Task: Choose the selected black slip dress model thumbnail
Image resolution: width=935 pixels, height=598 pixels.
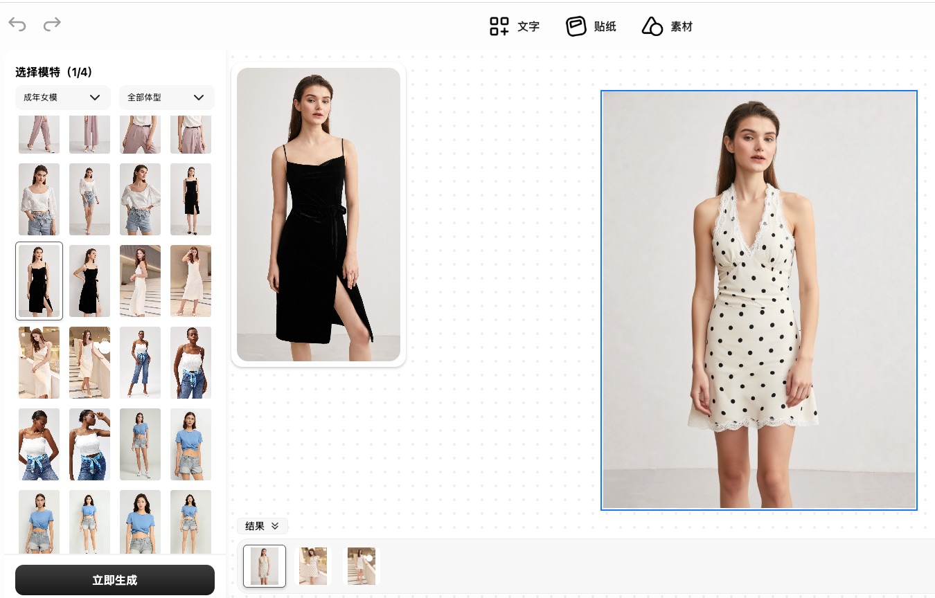Action: coord(39,281)
